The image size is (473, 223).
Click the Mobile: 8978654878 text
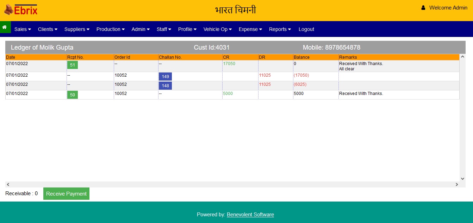point(331,47)
